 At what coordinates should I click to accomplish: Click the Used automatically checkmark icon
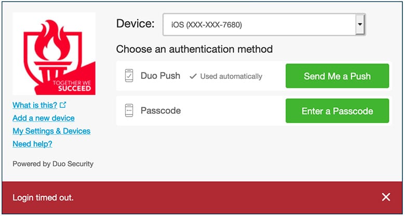click(x=193, y=76)
